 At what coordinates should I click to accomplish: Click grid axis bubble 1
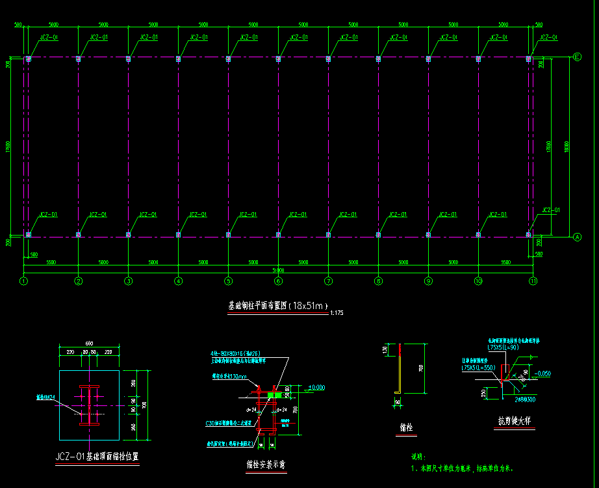pos(23,281)
